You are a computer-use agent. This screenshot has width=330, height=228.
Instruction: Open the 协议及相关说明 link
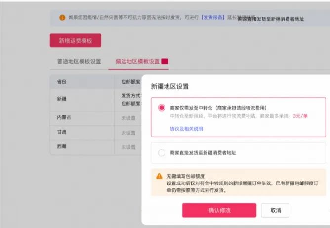pyautogui.click(x=186, y=129)
